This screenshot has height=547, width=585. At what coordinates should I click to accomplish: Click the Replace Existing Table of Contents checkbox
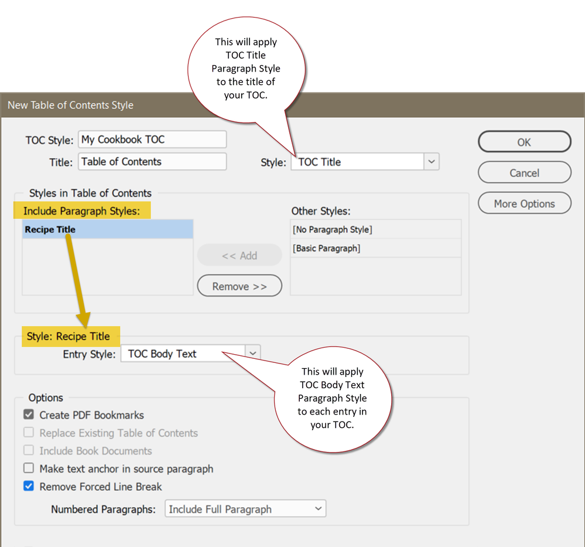(x=28, y=433)
